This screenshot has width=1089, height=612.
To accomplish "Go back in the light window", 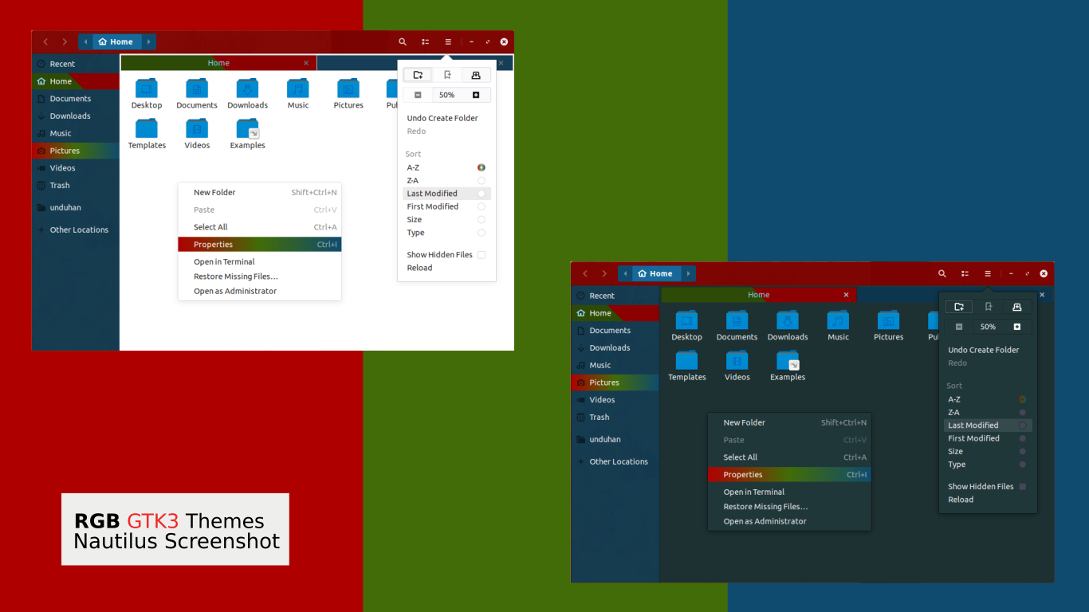I will click(x=45, y=41).
